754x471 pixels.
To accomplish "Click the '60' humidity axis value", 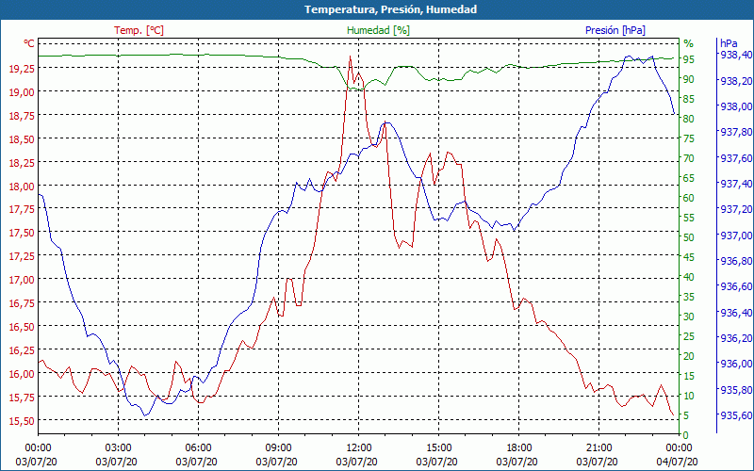I will tap(689, 198).
